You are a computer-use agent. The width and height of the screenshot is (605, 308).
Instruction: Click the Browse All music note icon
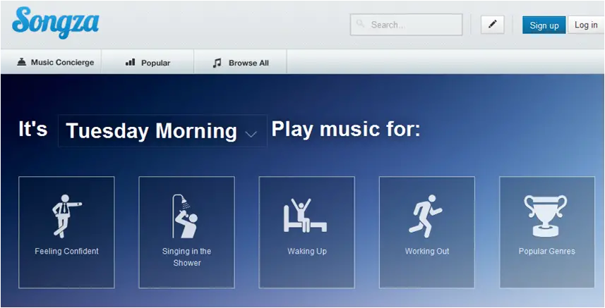(x=217, y=63)
